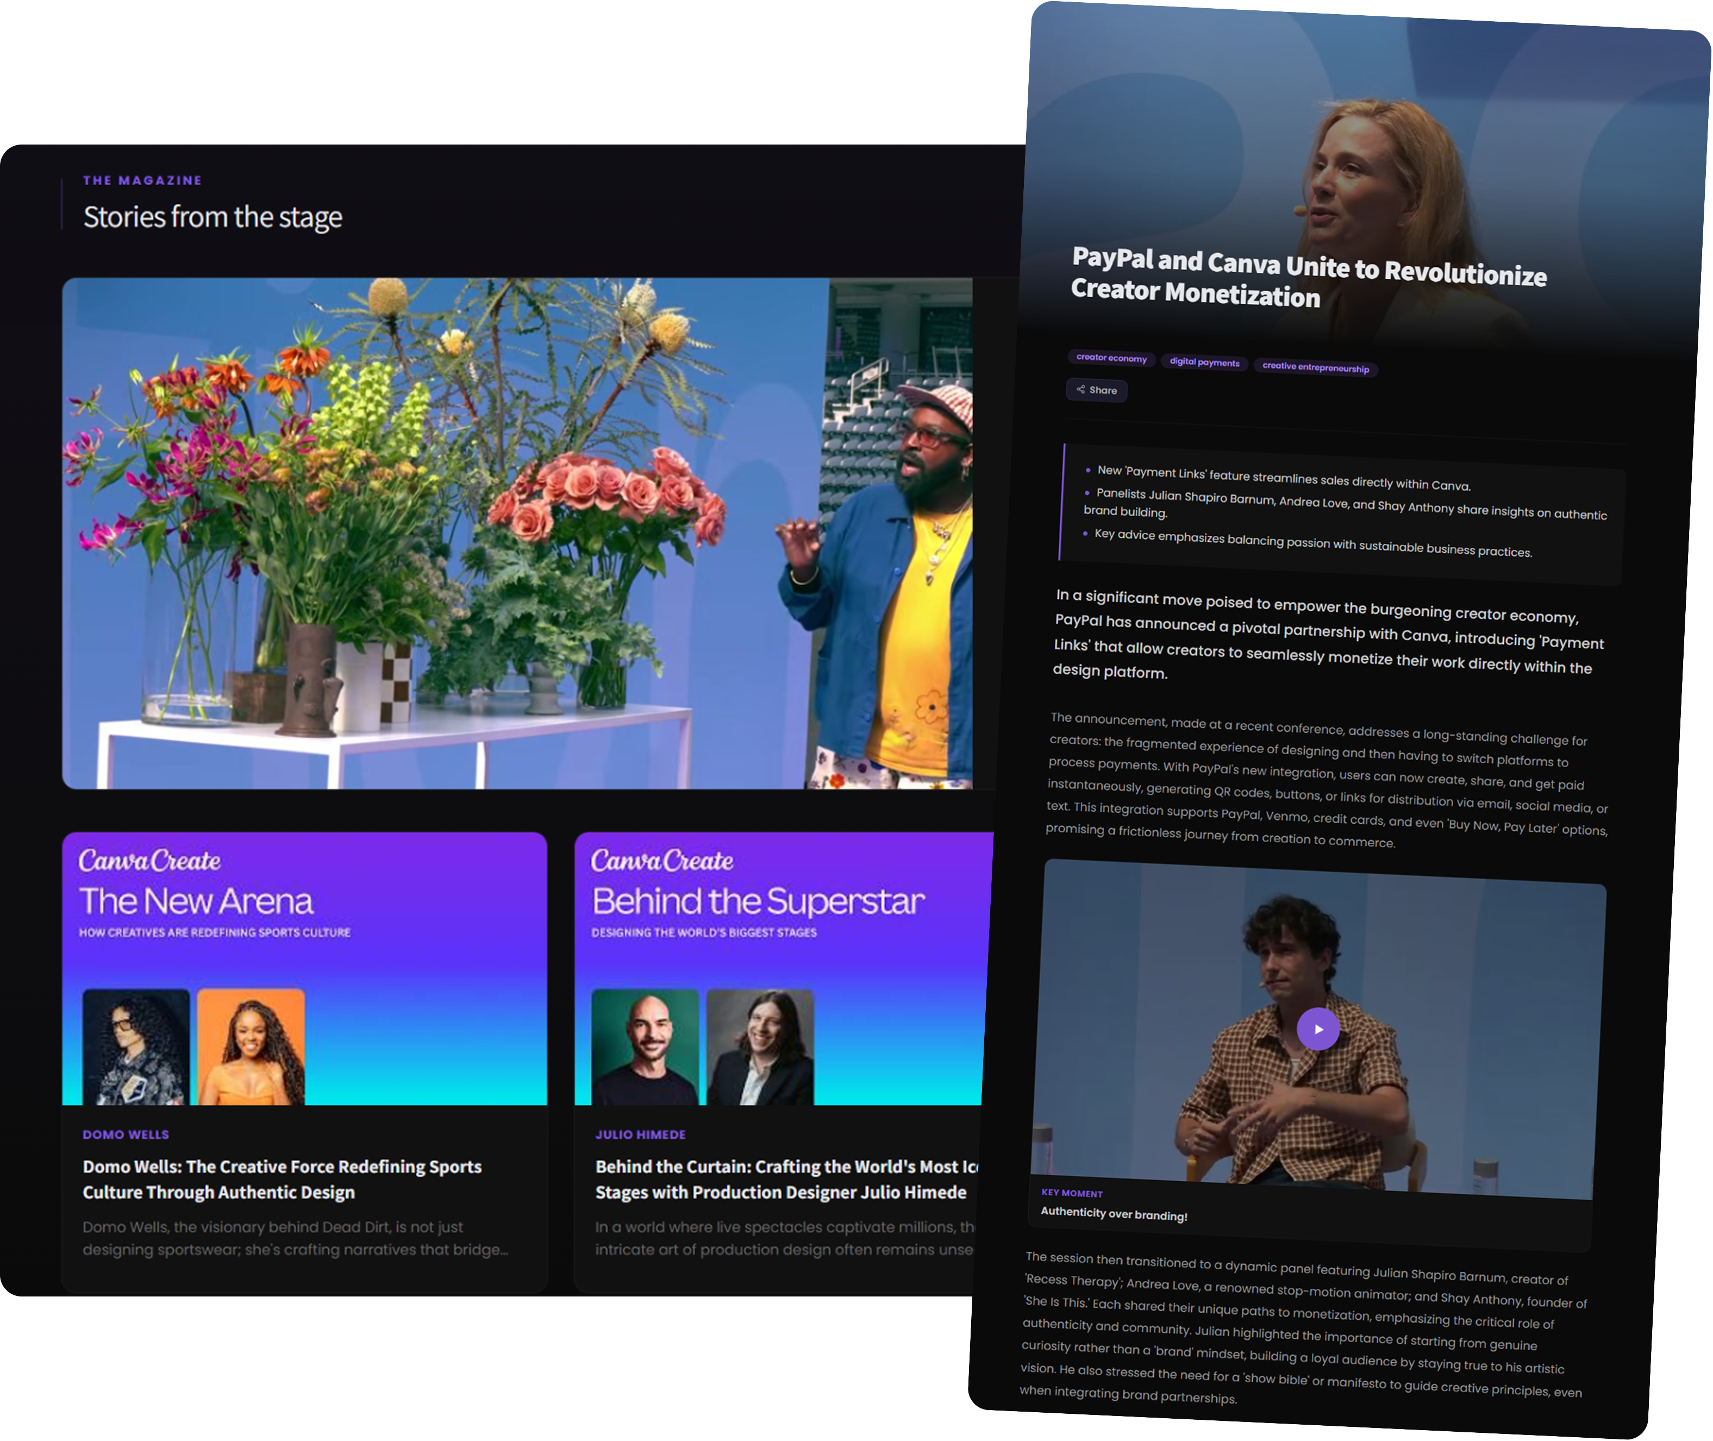Open the featured flowers stage image

(517, 534)
